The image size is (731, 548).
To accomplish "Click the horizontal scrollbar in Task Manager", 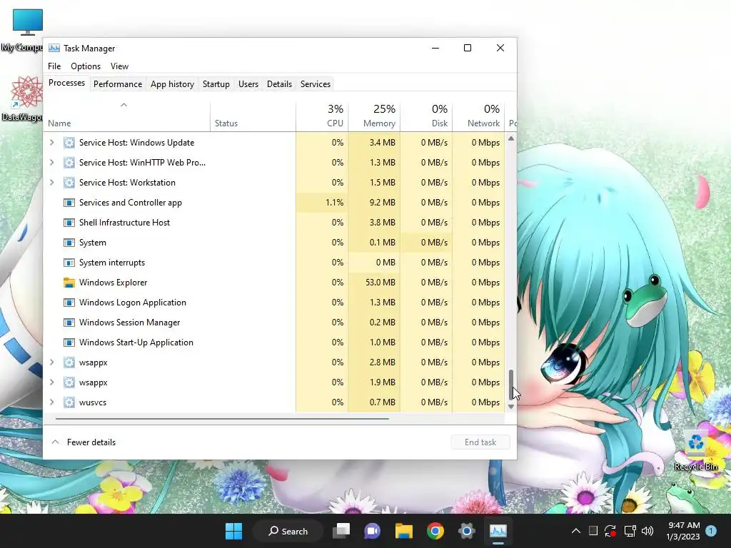I will pyautogui.click(x=222, y=419).
